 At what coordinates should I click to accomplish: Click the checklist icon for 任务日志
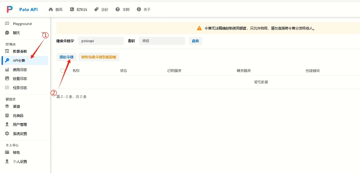pyautogui.click(x=7, y=88)
